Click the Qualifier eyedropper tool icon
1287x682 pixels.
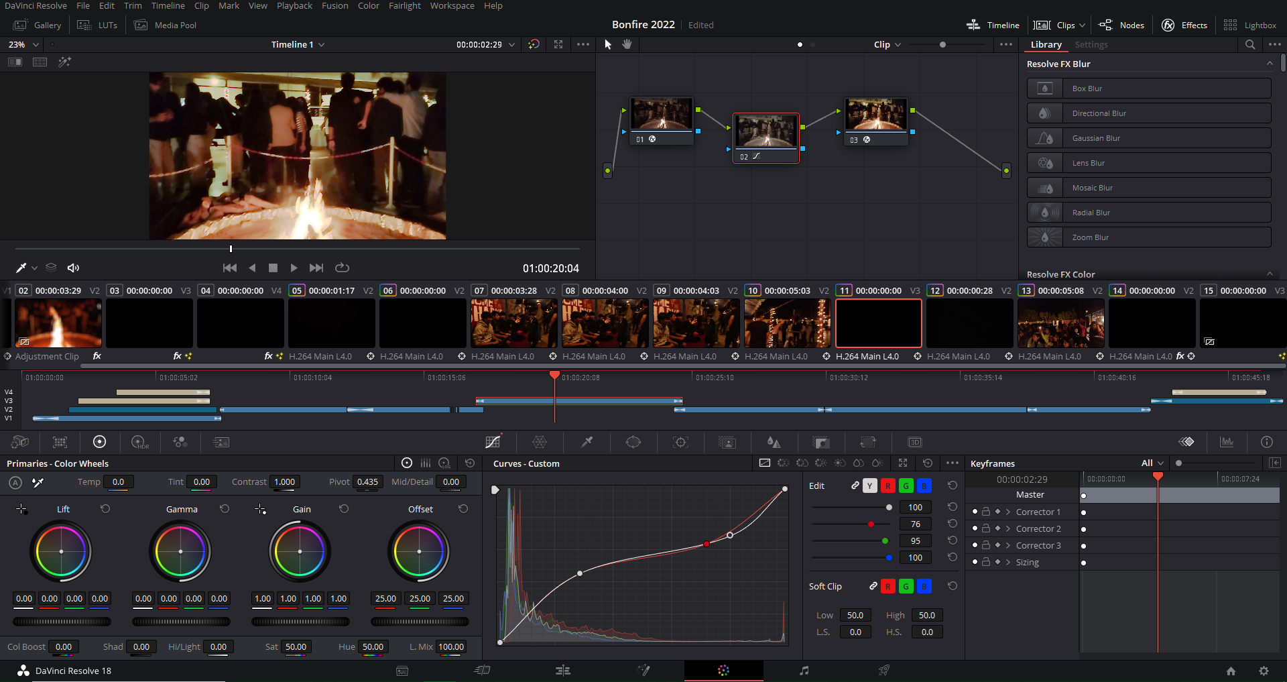(x=587, y=442)
